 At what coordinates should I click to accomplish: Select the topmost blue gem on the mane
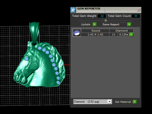[x=40, y=48]
